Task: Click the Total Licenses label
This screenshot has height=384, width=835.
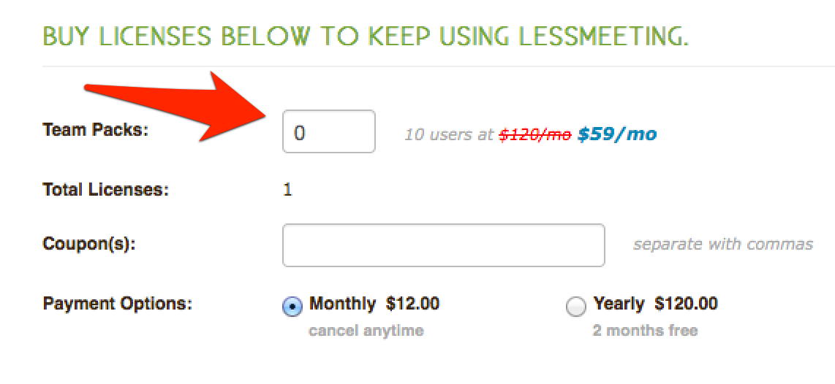Action: click(105, 189)
